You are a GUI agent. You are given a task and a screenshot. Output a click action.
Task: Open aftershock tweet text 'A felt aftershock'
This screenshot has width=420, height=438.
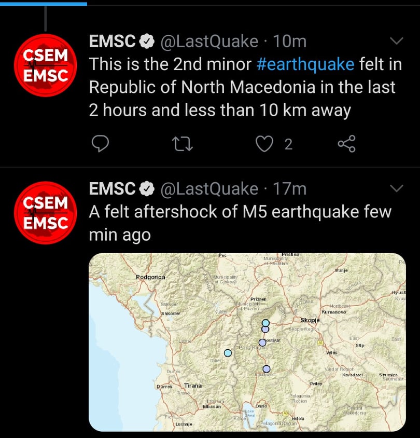(x=240, y=212)
